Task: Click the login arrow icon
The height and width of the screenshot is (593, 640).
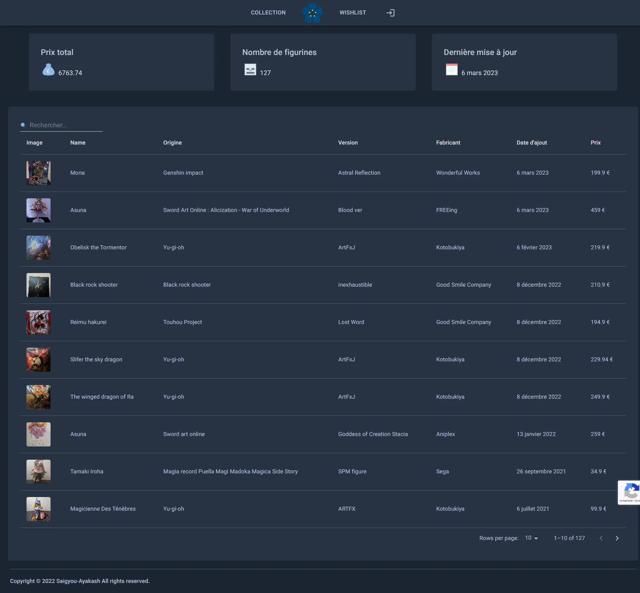Action: point(390,13)
